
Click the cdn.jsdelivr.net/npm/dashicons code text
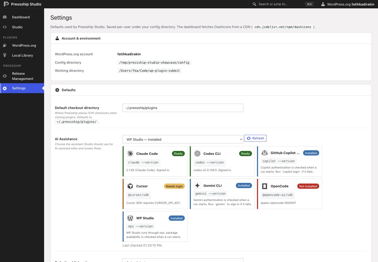point(283,27)
